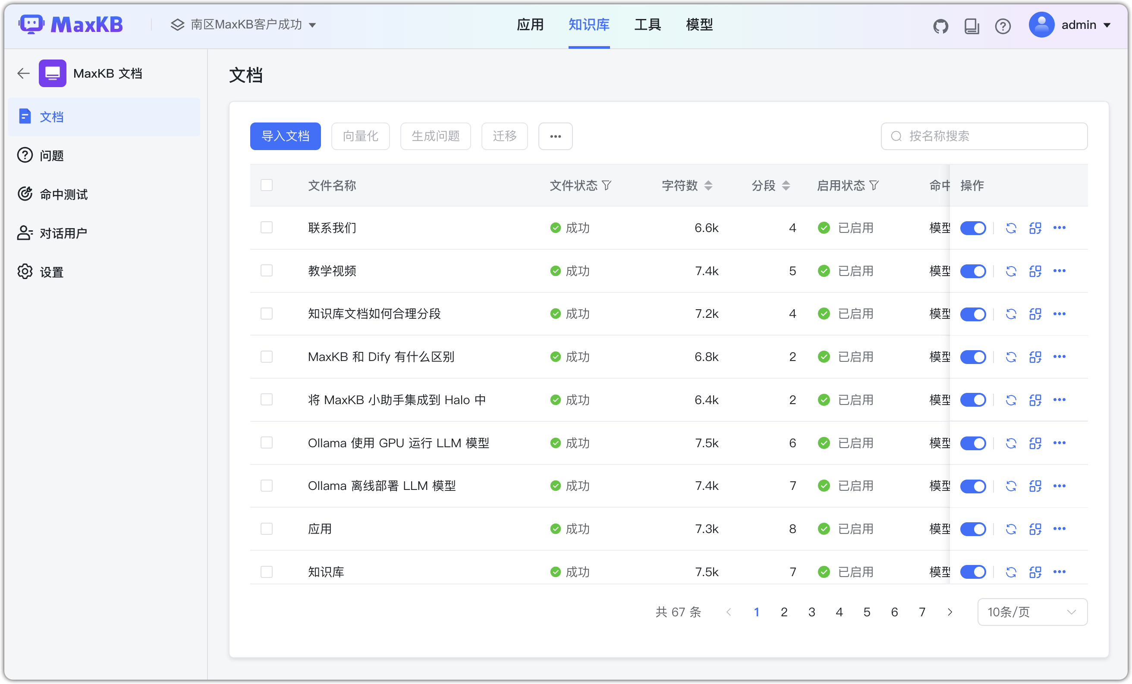Open 设置 in the sidebar

coord(104,272)
